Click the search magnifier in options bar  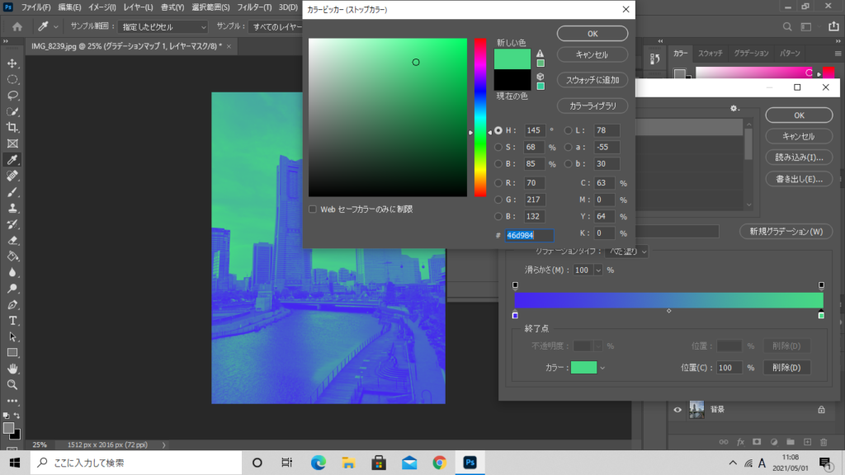[x=787, y=26]
